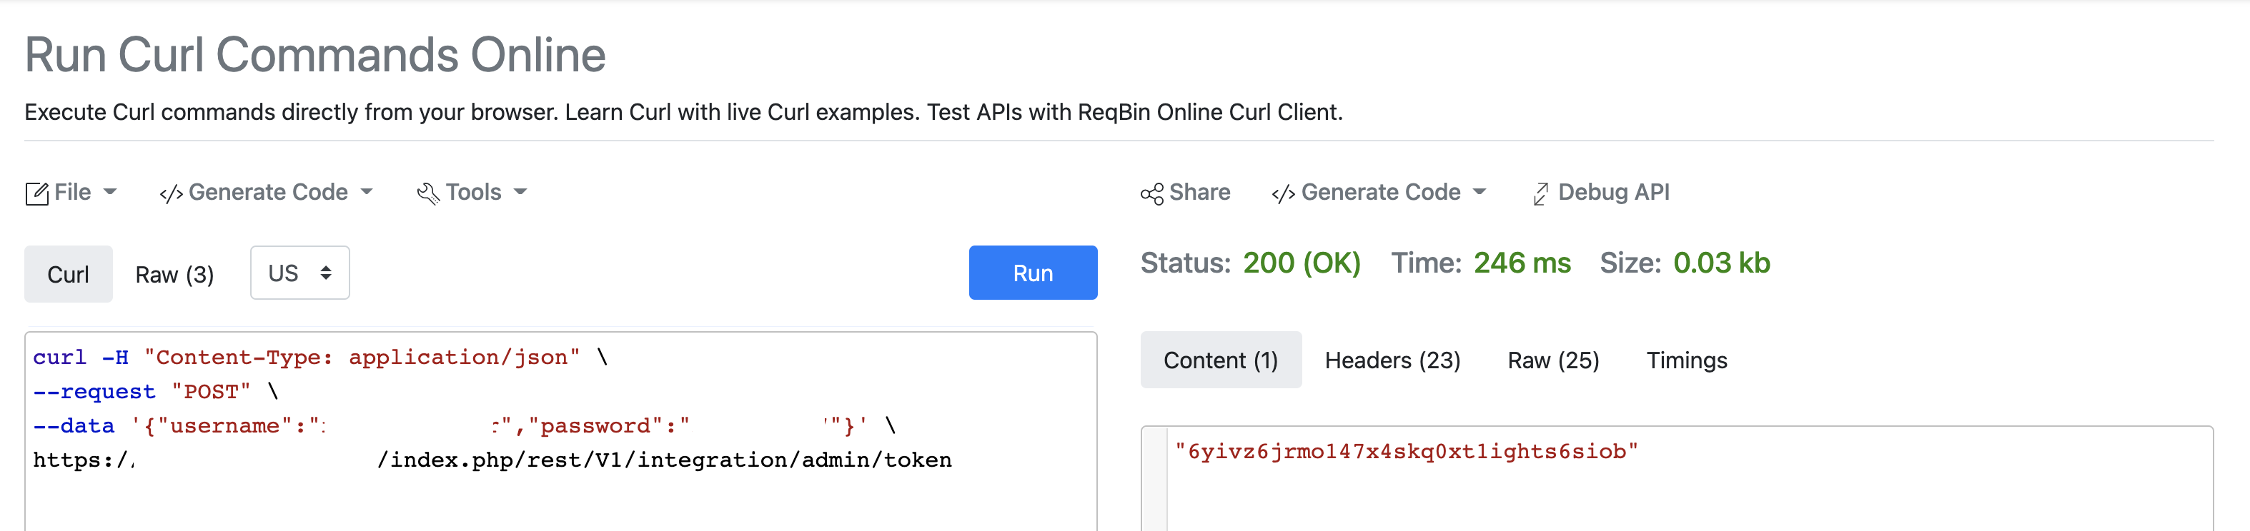
Task: Click the Share nodes icon
Action: (1152, 193)
